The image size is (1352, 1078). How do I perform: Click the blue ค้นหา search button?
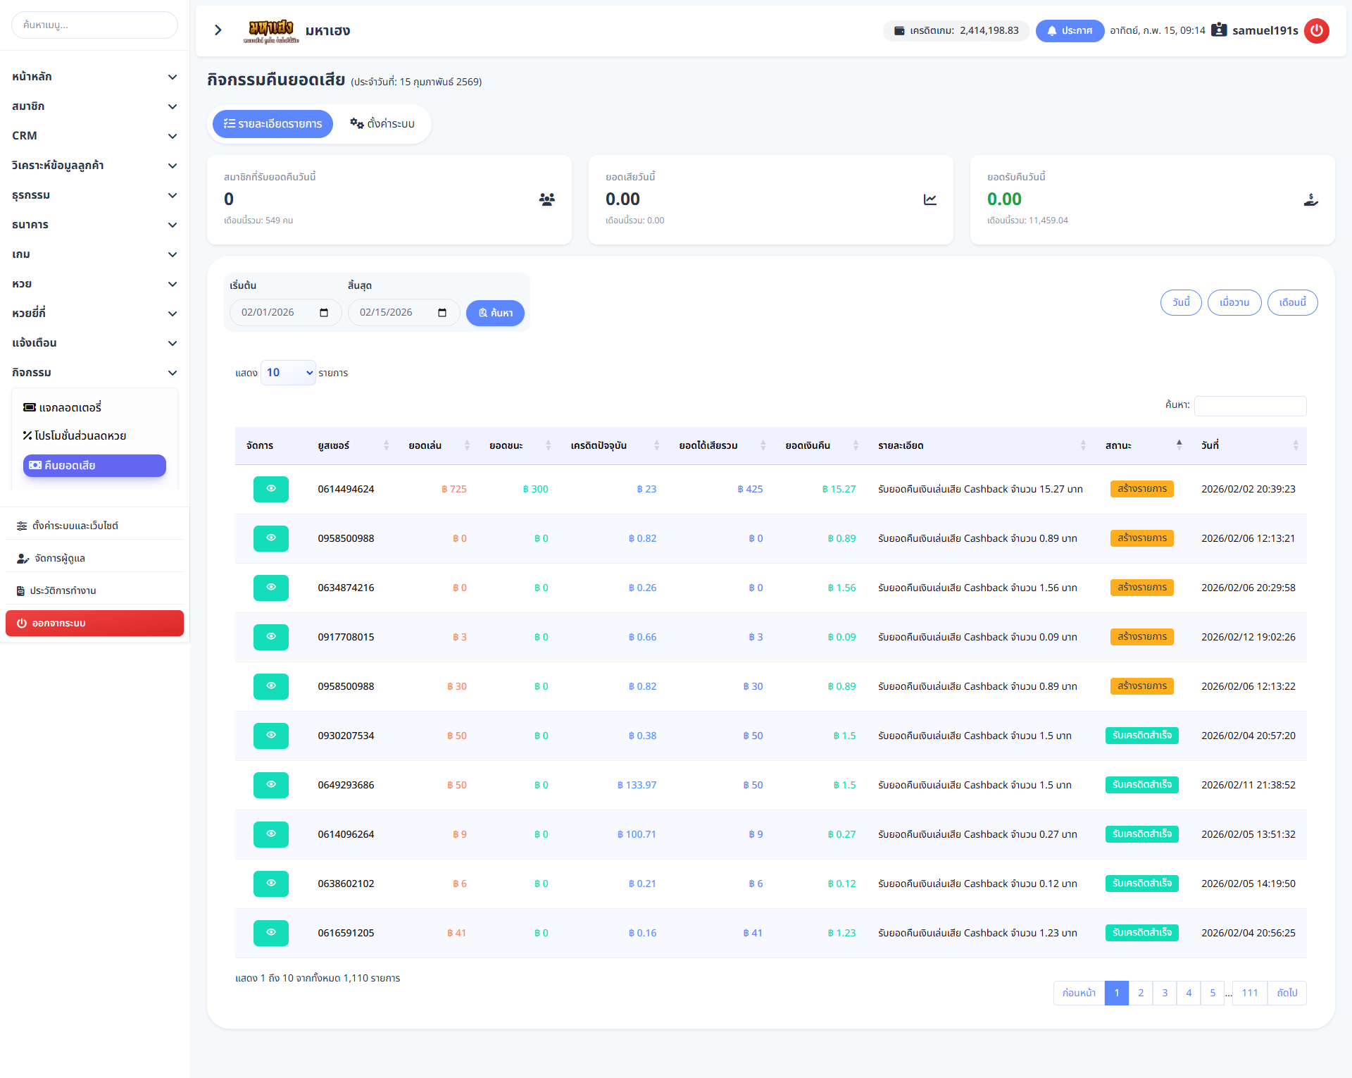(495, 313)
